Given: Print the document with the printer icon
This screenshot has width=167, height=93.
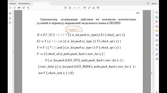Looking at the screenshot, I should [19, 8].
